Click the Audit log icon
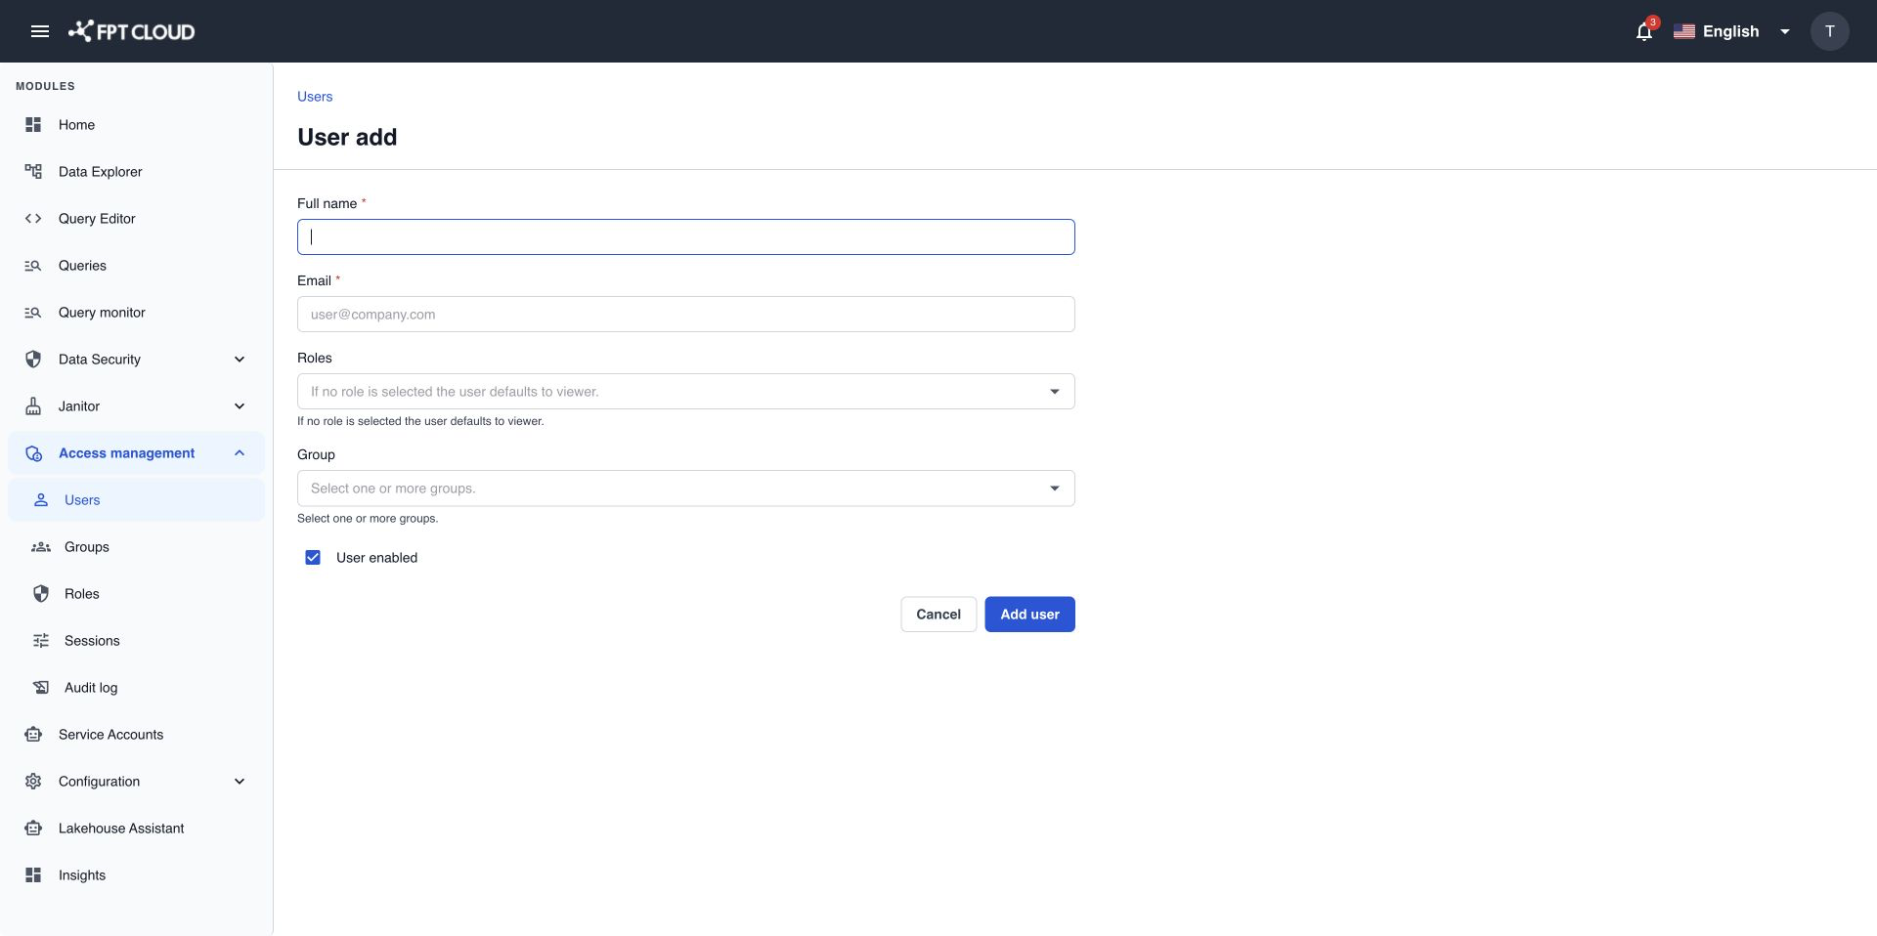This screenshot has width=1877, height=936. tap(41, 688)
